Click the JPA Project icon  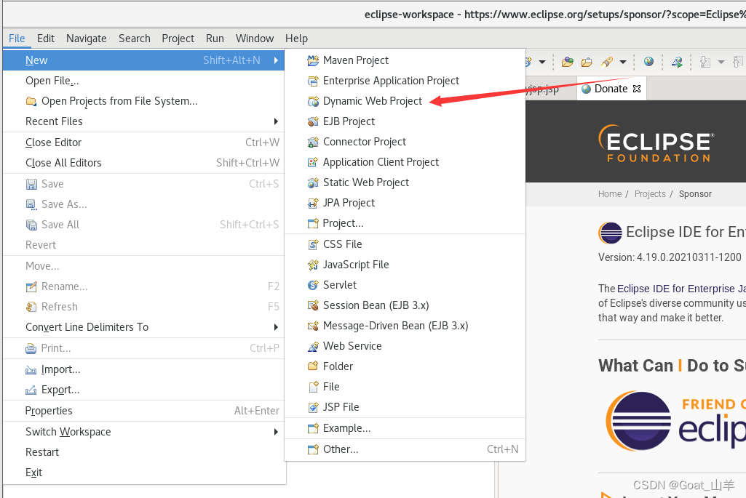click(313, 204)
